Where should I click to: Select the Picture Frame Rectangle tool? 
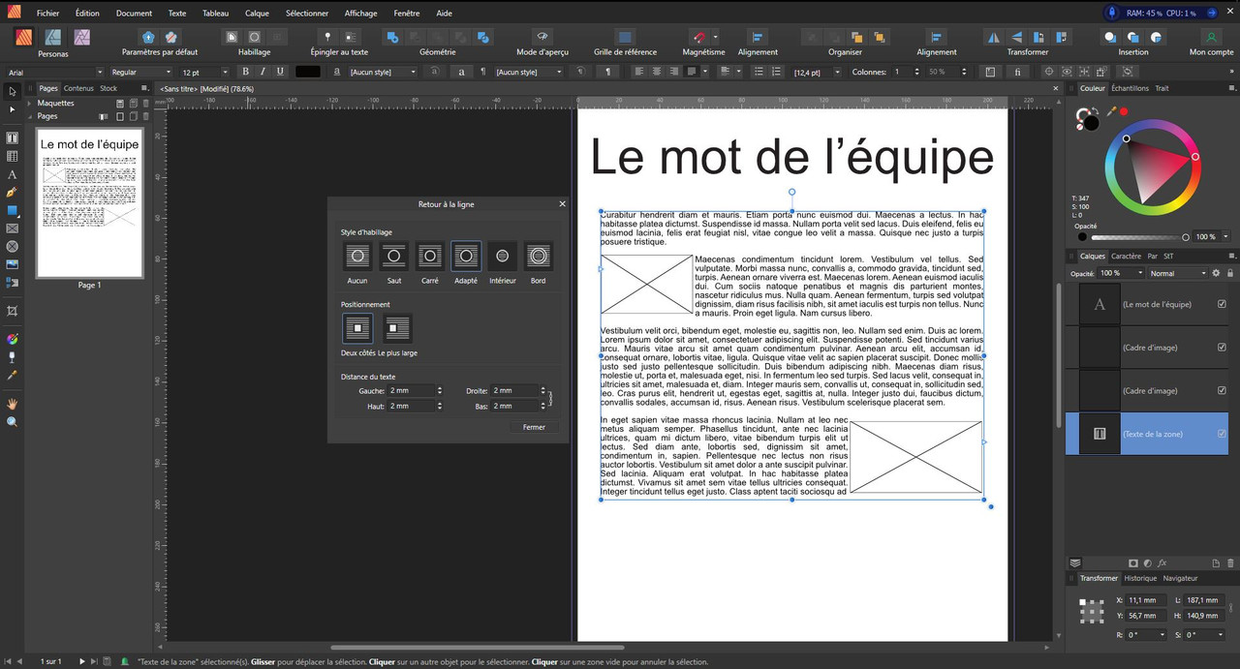tap(12, 228)
